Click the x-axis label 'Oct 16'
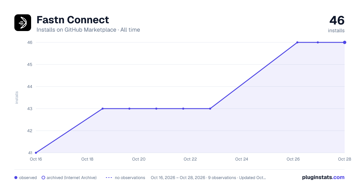The width and height of the screenshot is (359, 188). tap(36, 159)
